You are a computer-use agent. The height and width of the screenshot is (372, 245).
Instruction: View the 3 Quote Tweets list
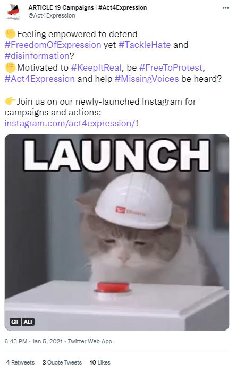tap(62, 362)
